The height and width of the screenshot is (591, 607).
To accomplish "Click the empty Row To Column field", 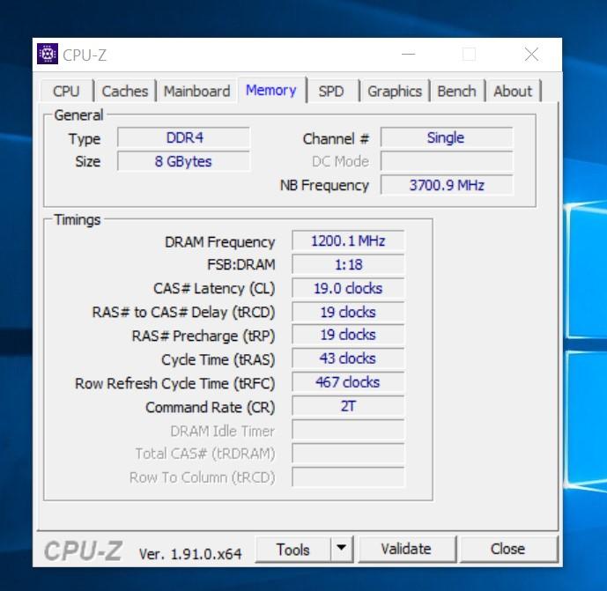I will [348, 477].
